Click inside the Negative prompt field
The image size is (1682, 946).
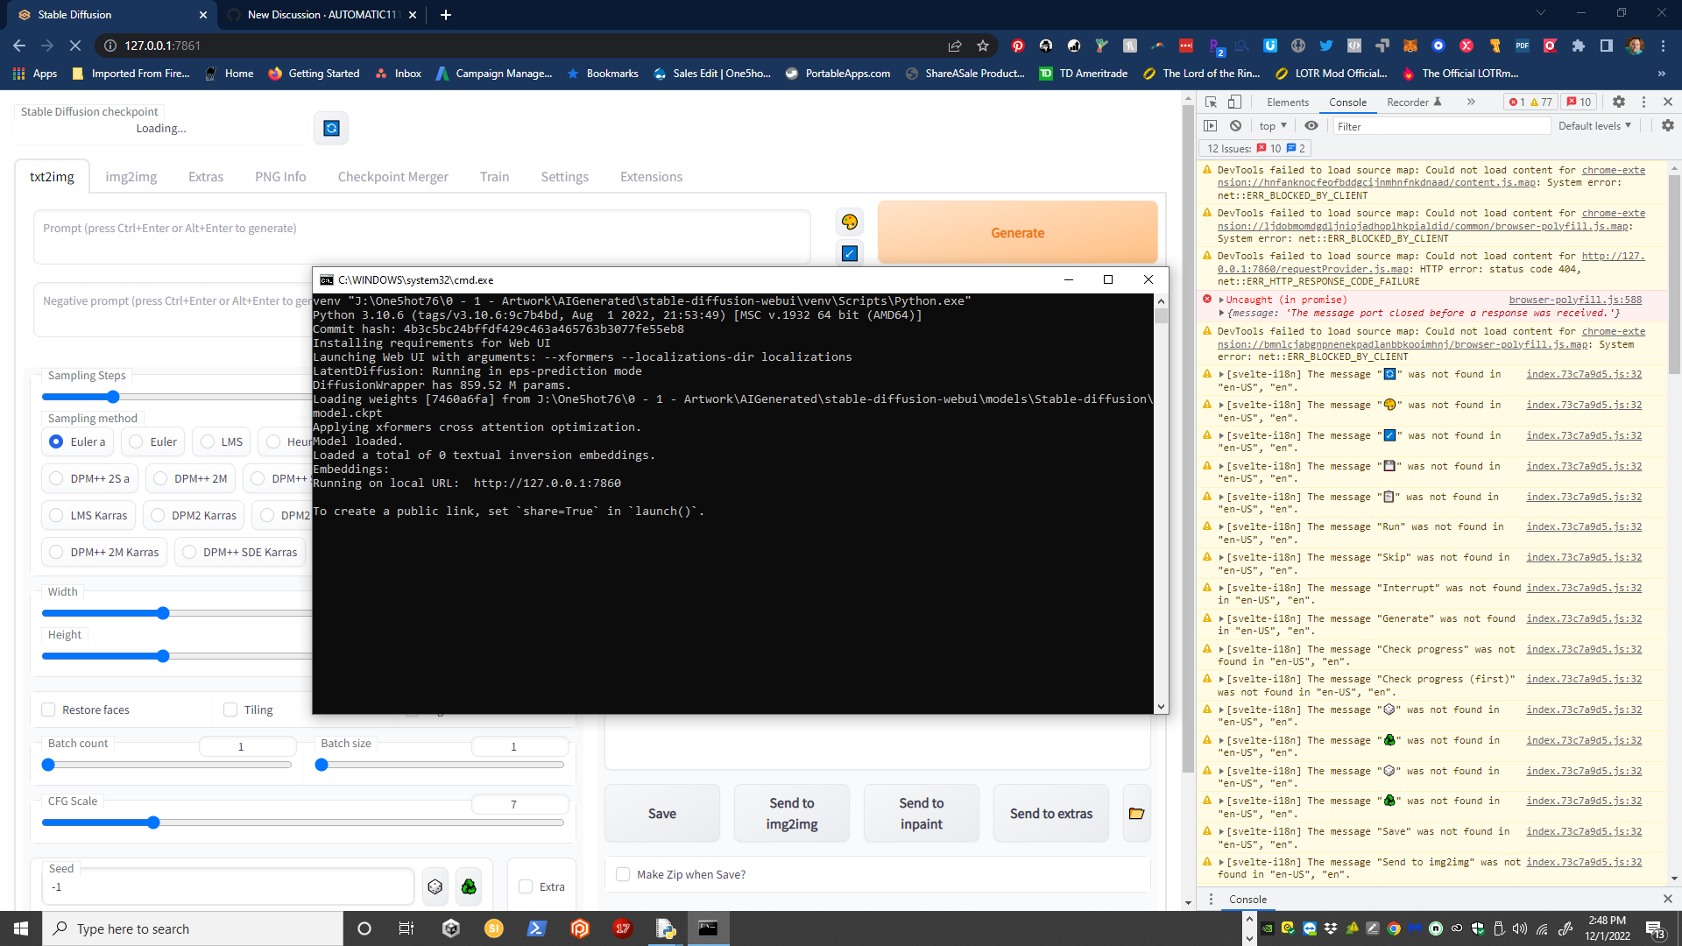tap(175, 309)
